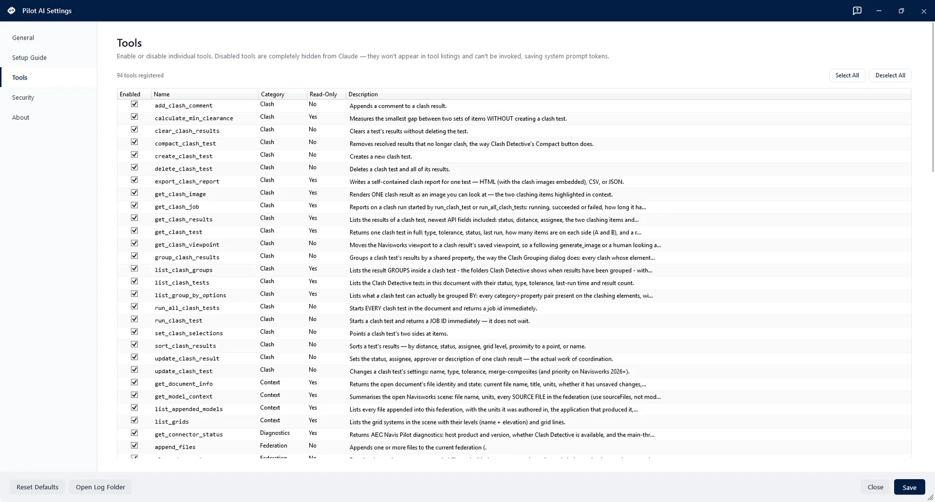Uncheck the add_clash_comment tool checkbox
935x502 pixels.
[134, 104]
